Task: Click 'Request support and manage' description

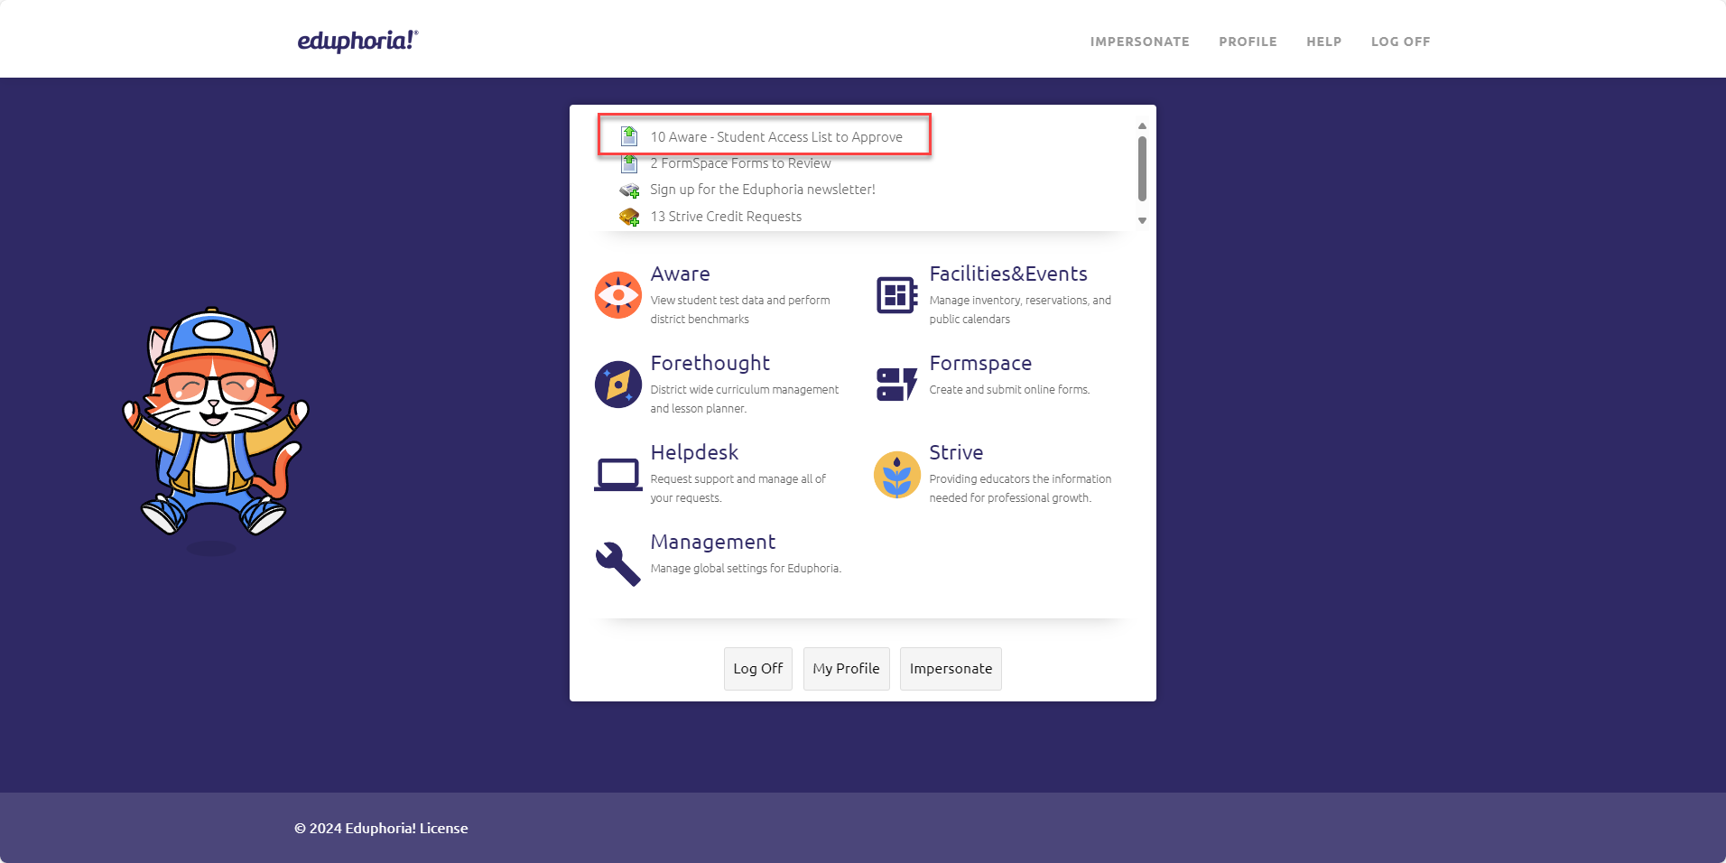Action: [738, 488]
